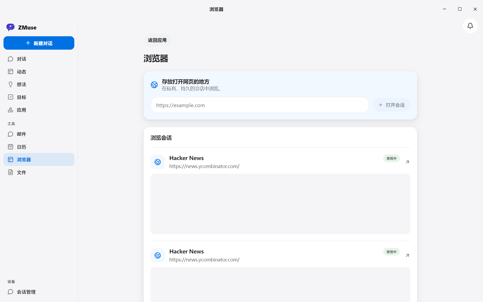Click the 日历 calendar icon
This screenshot has width=483, height=302.
click(10, 147)
